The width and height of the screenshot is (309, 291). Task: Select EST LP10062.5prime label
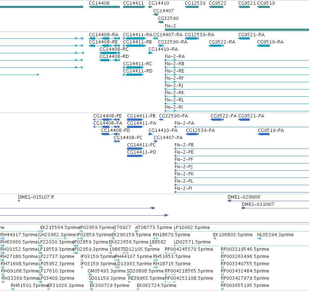(x=192, y=228)
